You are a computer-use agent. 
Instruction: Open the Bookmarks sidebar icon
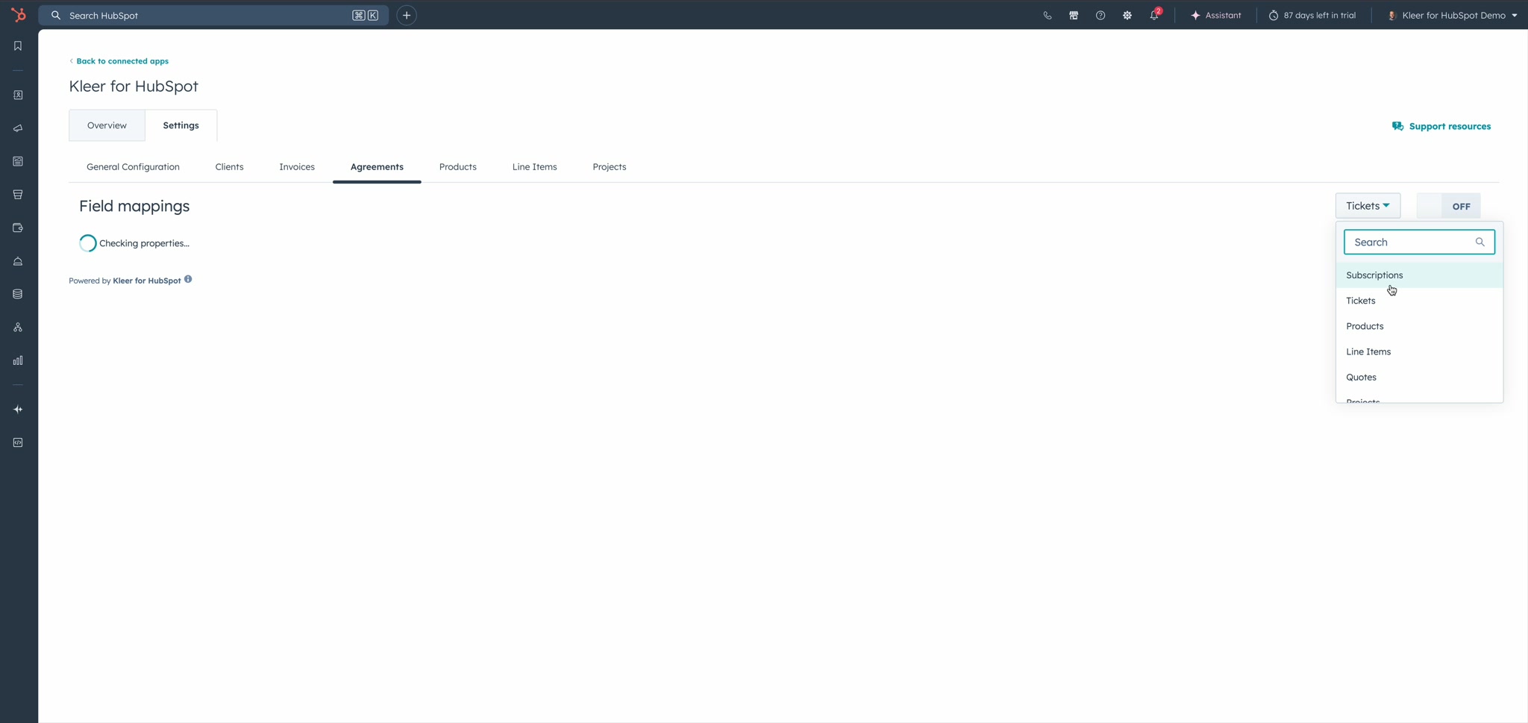[x=18, y=46]
